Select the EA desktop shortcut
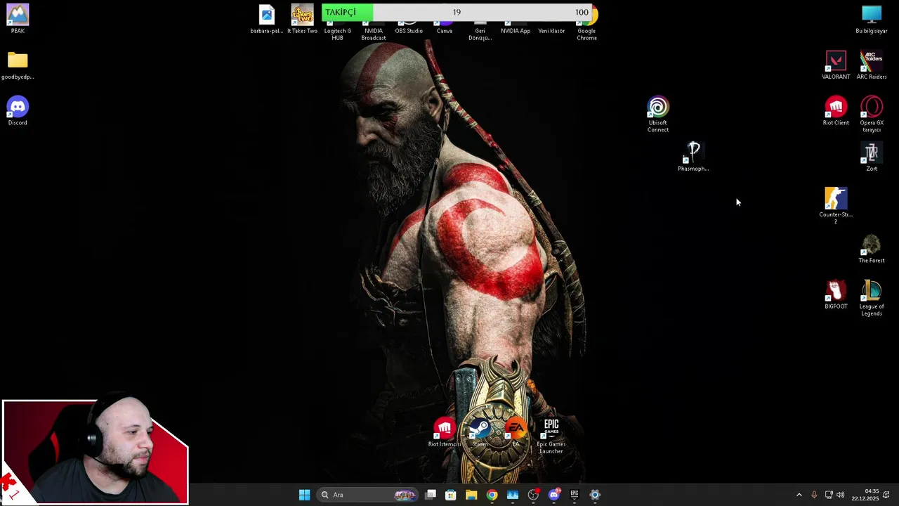899x506 pixels. click(x=516, y=432)
